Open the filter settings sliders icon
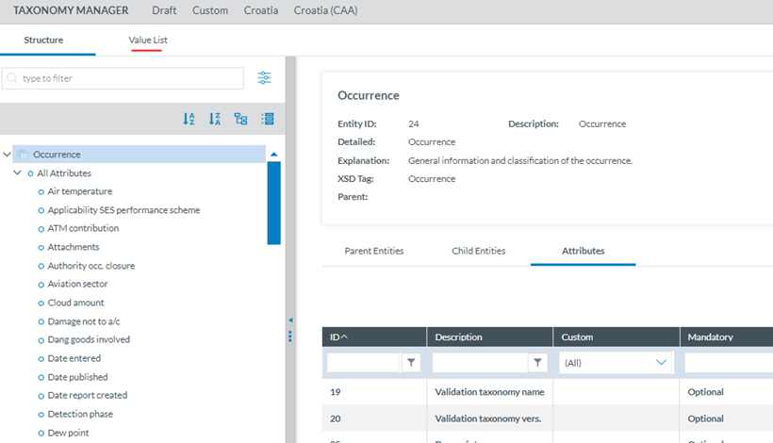 tap(265, 78)
